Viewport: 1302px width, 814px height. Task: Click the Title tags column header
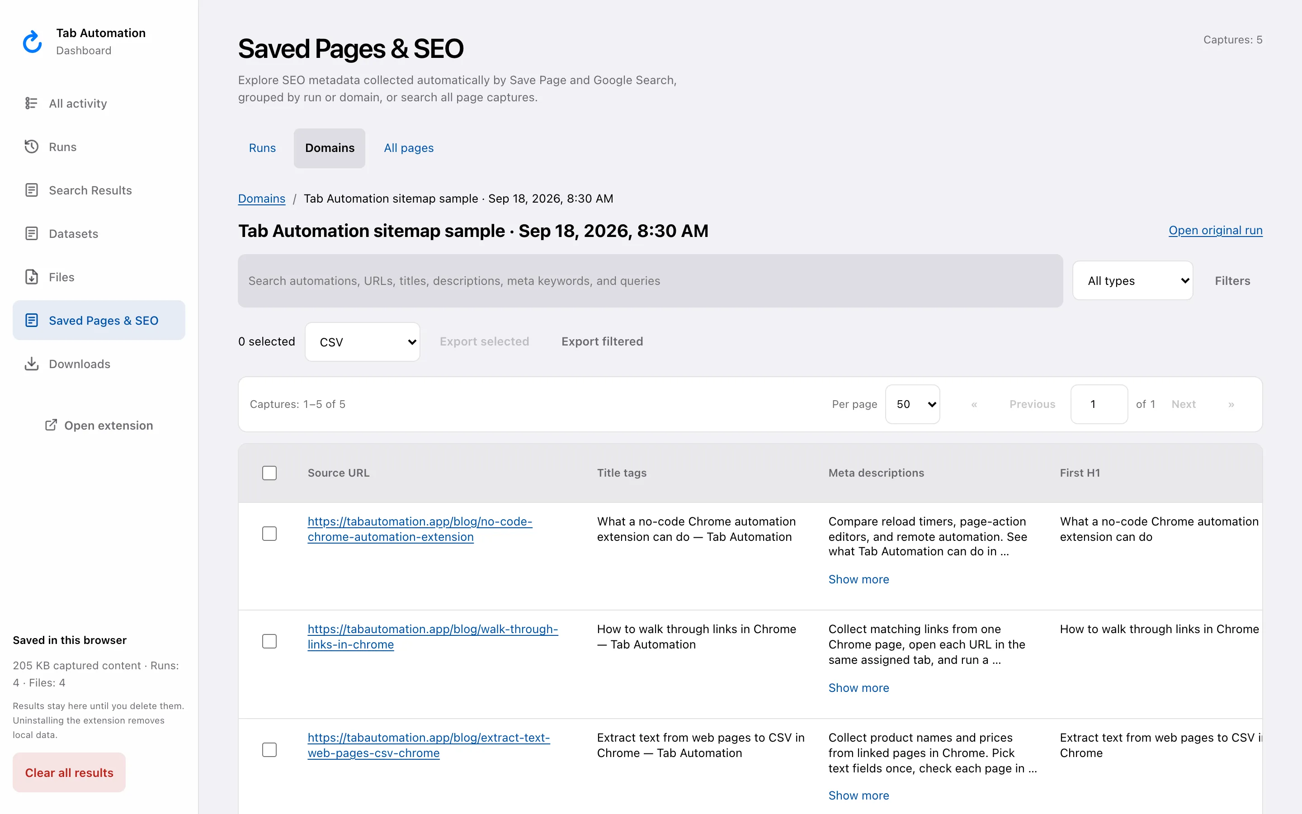click(622, 473)
